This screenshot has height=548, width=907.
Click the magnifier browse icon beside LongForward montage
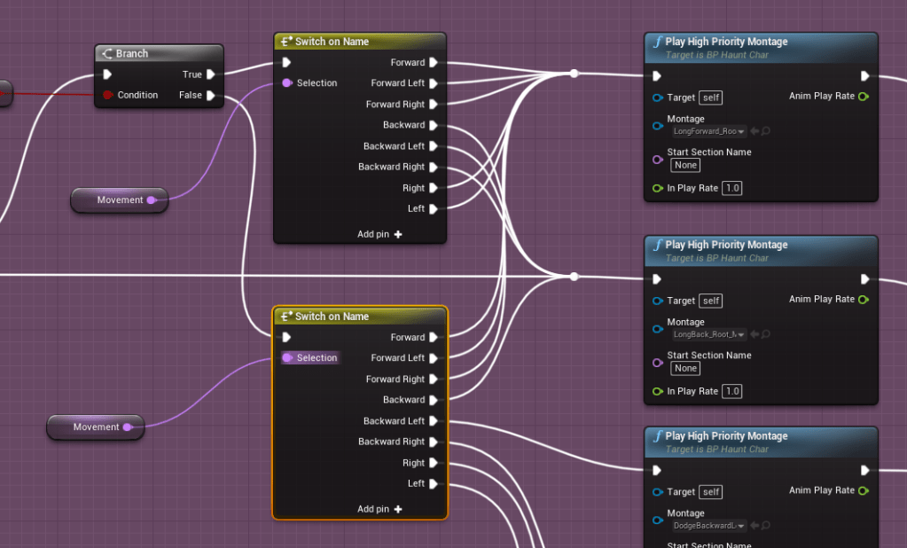765,131
